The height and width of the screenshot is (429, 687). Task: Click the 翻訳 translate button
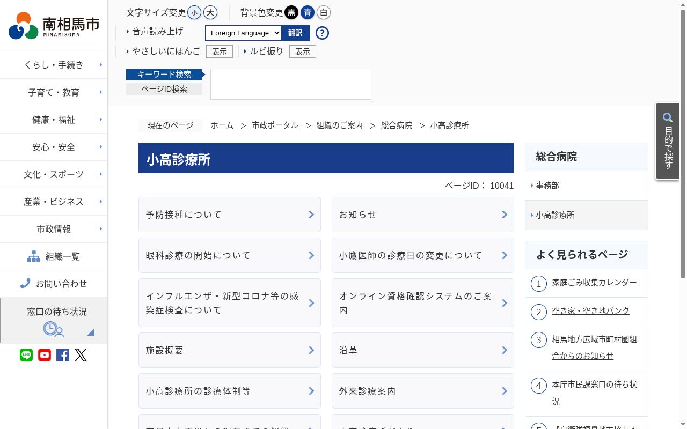(296, 33)
